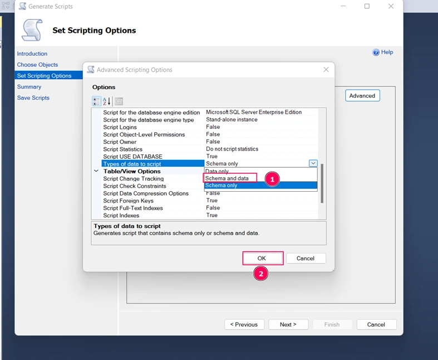Select the Set Scripting Options step
This screenshot has width=438, height=360.
[48, 76]
